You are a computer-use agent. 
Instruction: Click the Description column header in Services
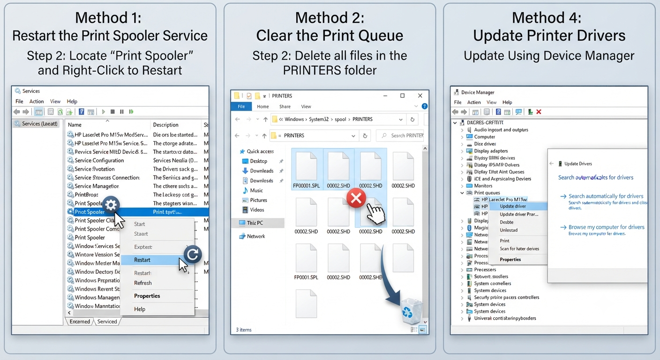pos(166,125)
